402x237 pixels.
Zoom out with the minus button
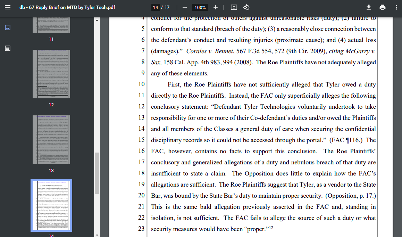[185, 7]
